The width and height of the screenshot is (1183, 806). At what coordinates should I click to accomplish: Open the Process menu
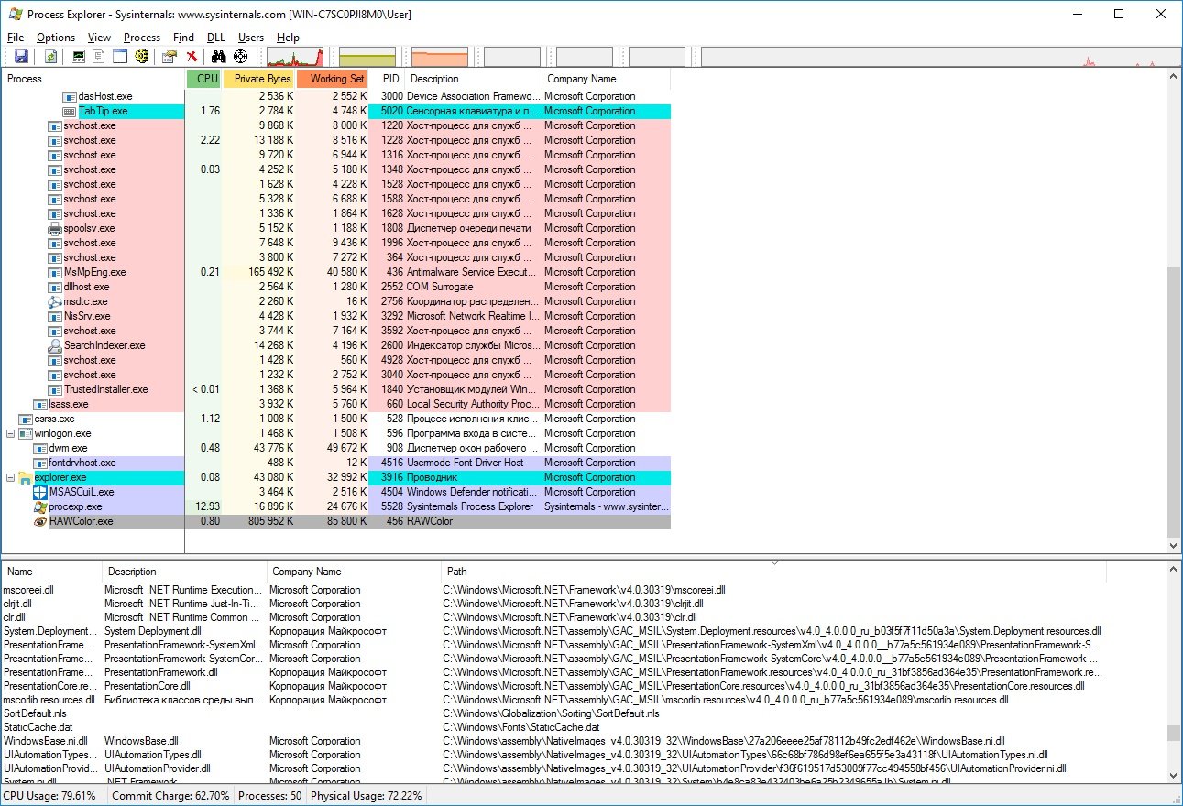[142, 38]
